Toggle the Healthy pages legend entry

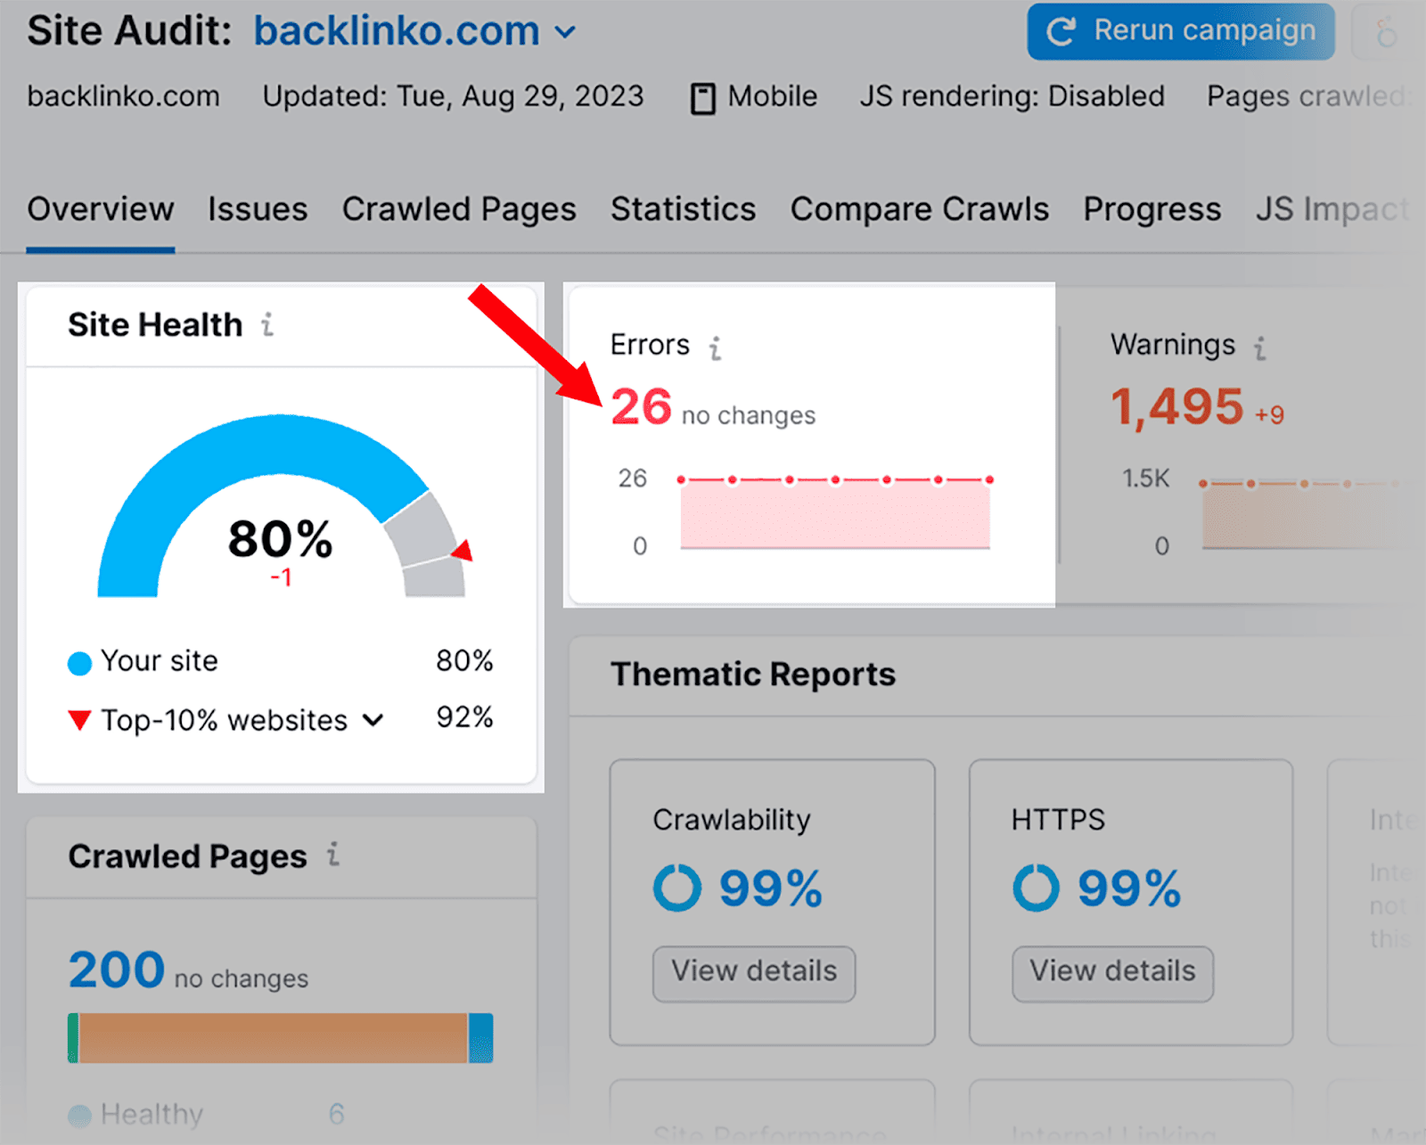point(79,1113)
